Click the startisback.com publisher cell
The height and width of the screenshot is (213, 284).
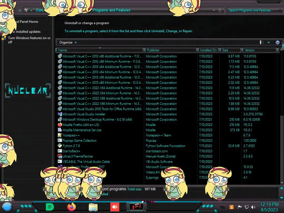click(x=157, y=151)
